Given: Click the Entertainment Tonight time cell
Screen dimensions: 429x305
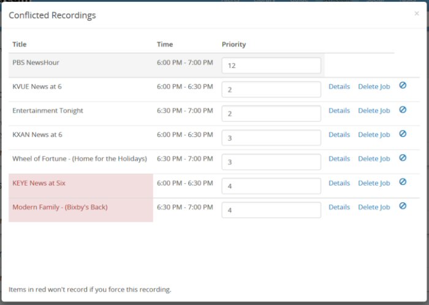Looking at the screenshot, I should (x=185, y=111).
